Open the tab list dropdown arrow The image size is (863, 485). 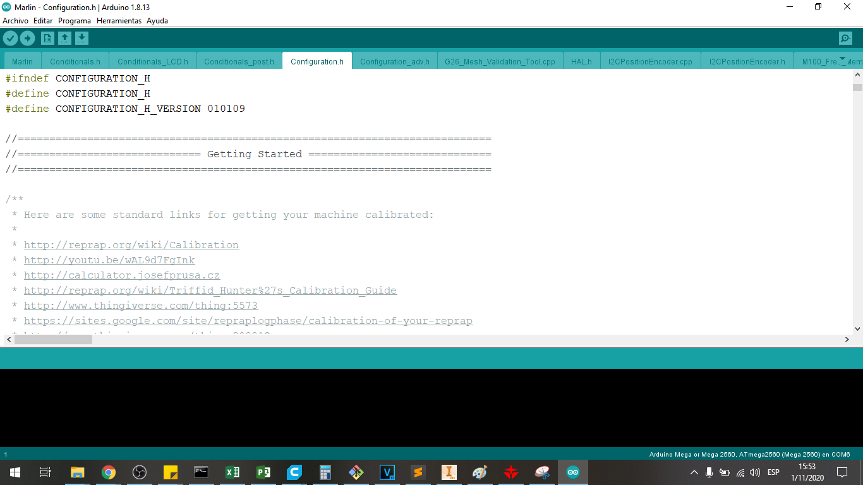coord(842,59)
